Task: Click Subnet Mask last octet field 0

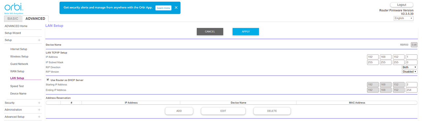Action: pos(411,62)
